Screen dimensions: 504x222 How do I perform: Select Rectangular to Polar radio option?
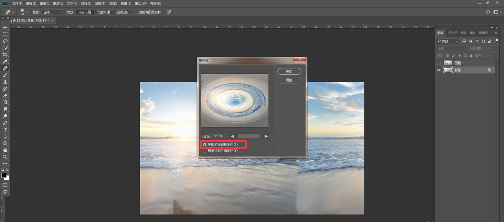tap(221, 144)
